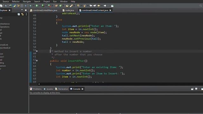The image size is (203, 114).
Task: Open the dropdown arrow beside External Tools icon
Action: [52, 6]
